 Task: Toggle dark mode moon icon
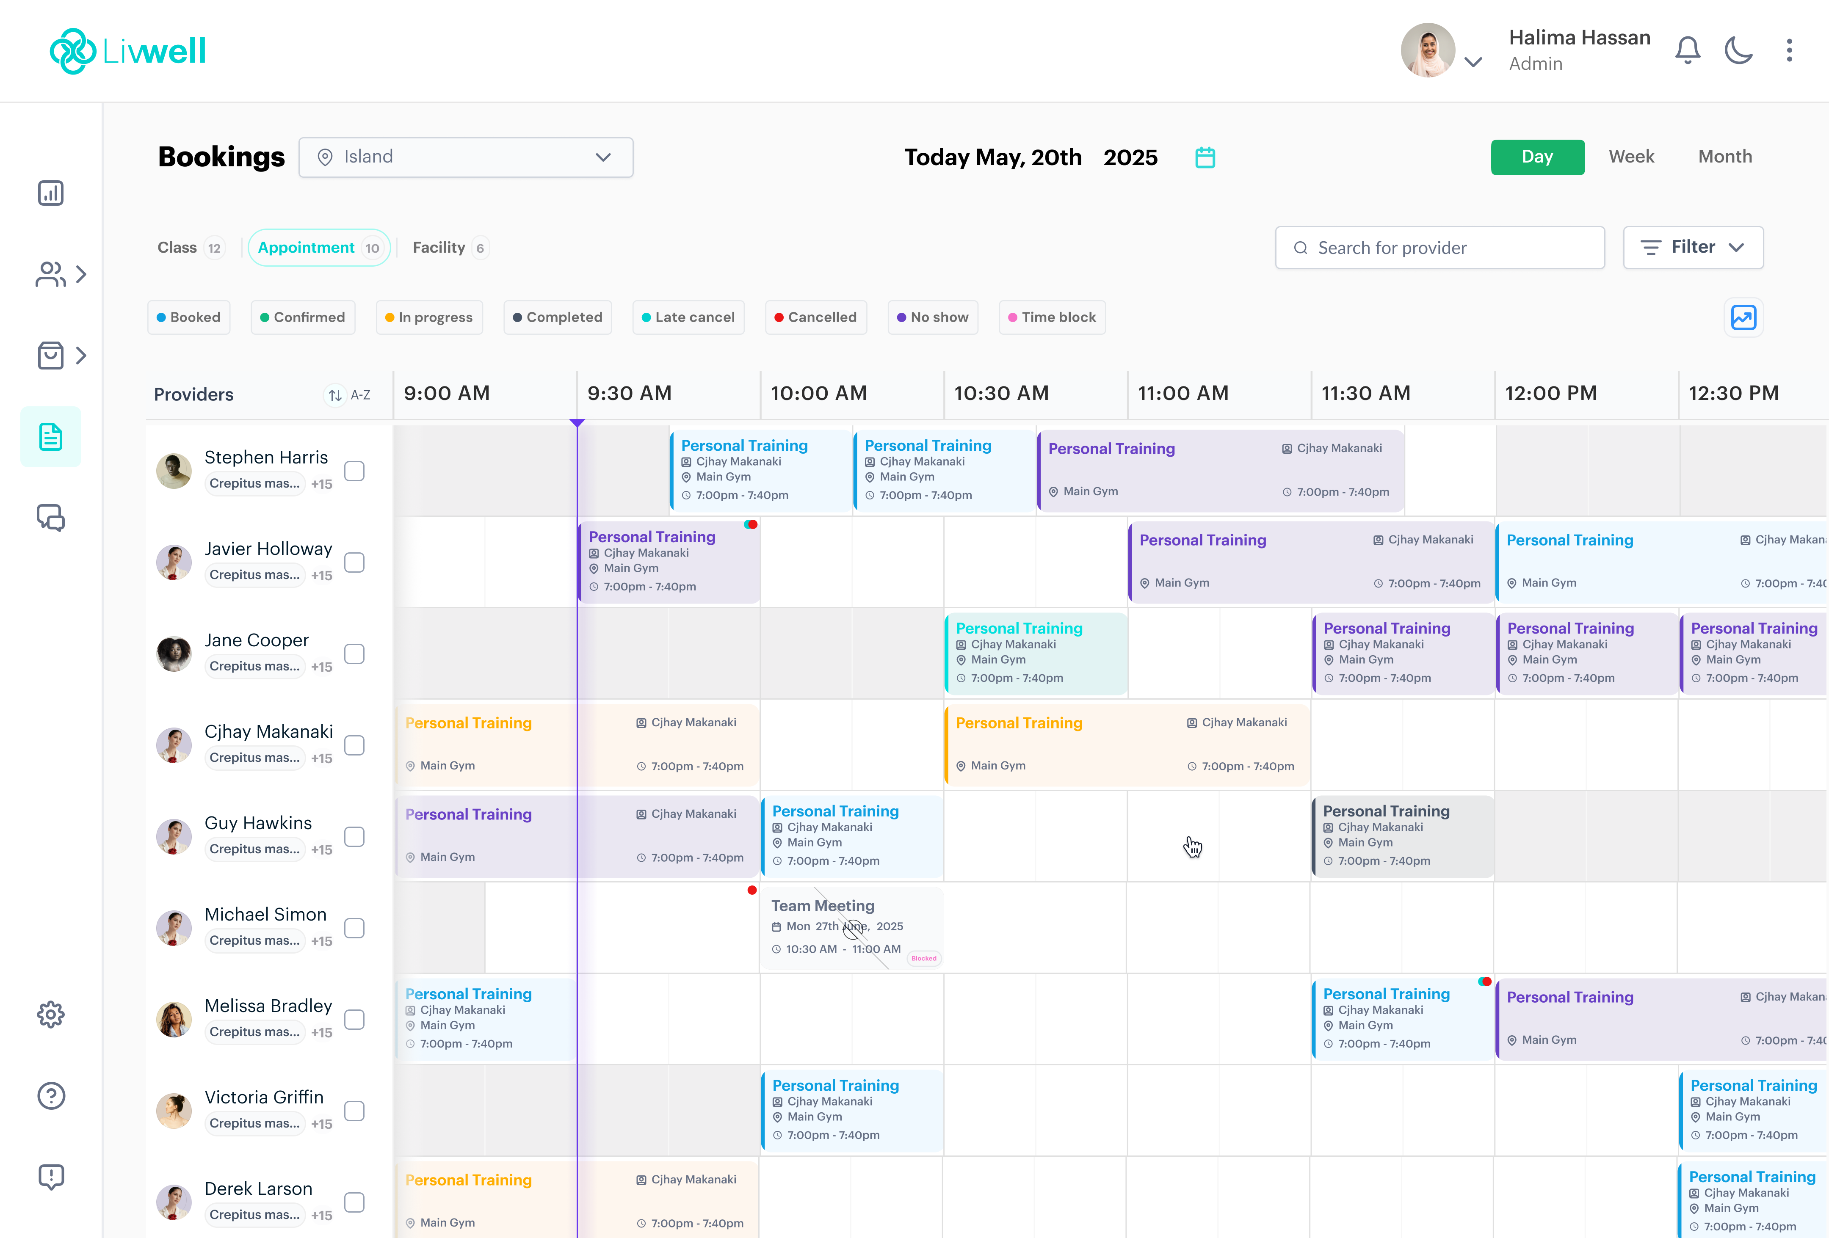1738,50
